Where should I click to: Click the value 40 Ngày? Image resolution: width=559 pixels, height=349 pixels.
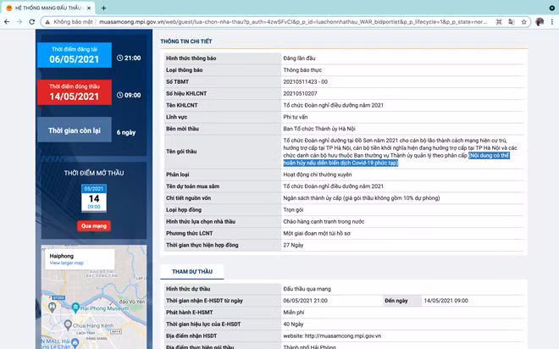pyautogui.click(x=293, y=324)
